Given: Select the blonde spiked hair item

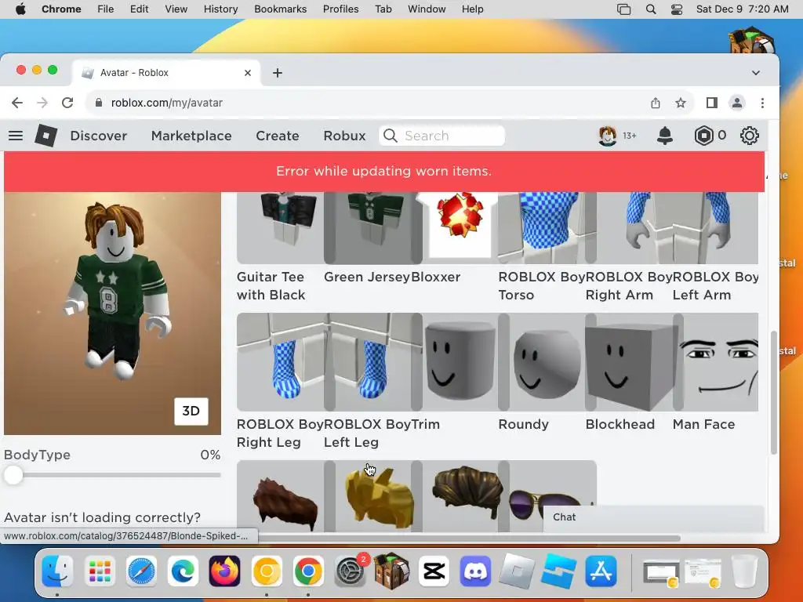Looking at the screenshot, I should pos(377,498).
